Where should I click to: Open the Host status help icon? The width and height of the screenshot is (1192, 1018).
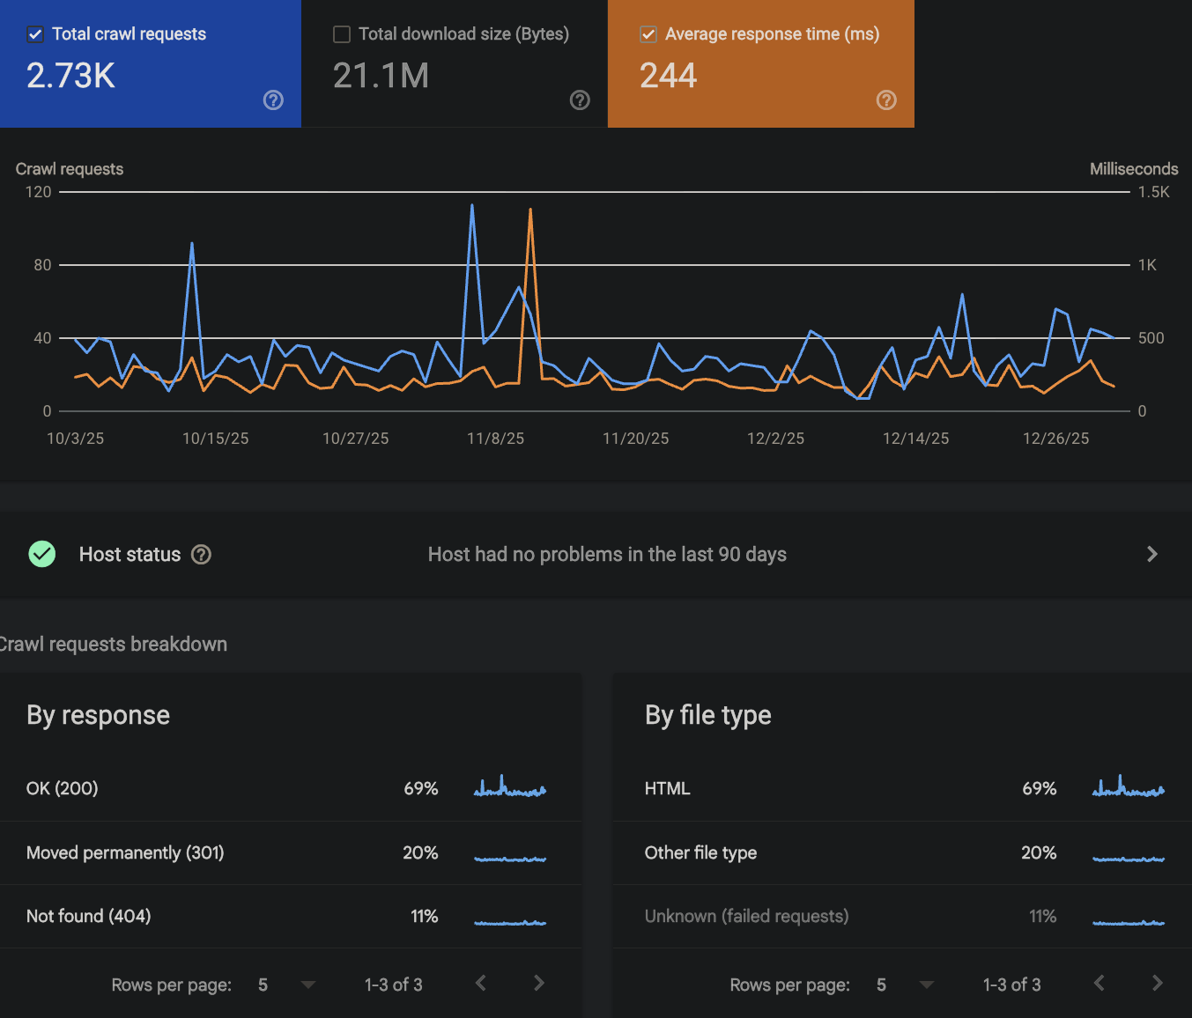[201, 554]
